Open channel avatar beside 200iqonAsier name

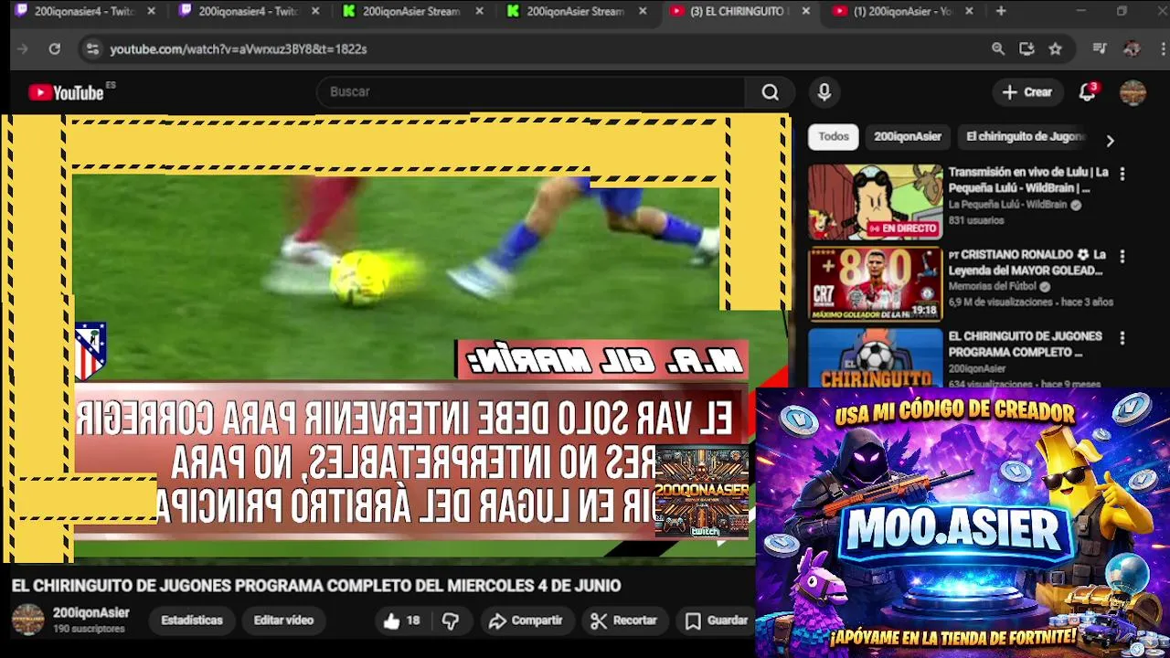(x=27, y=620)
